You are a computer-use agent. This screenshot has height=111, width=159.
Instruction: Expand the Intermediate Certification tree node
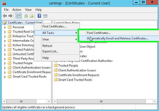coord(5,41)
